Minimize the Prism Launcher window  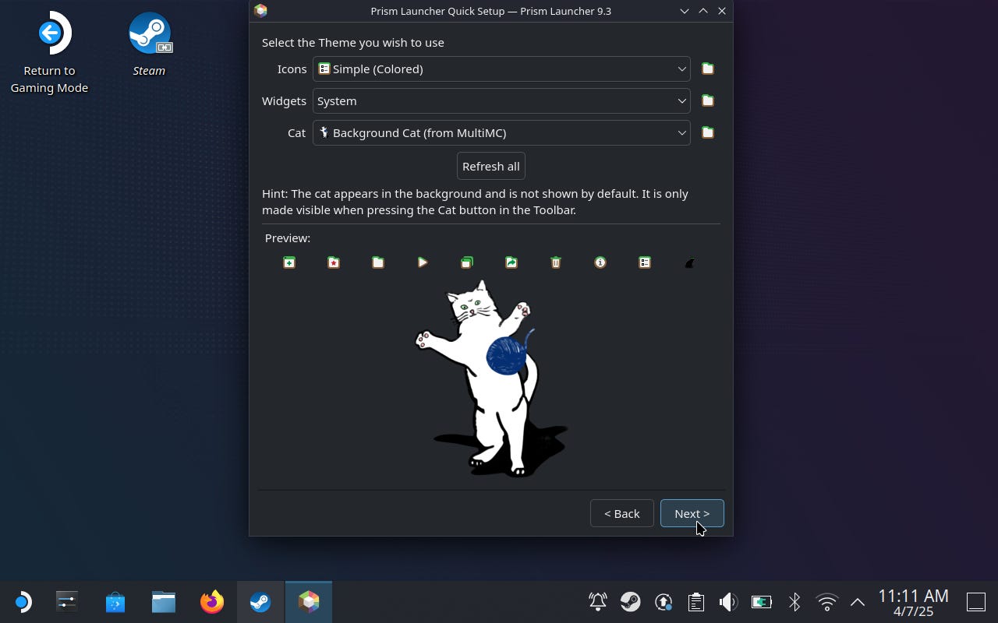click(685, 11)
